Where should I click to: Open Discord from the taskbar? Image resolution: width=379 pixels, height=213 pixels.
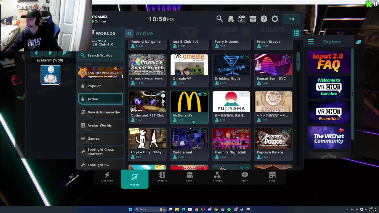tap(209, 209)
